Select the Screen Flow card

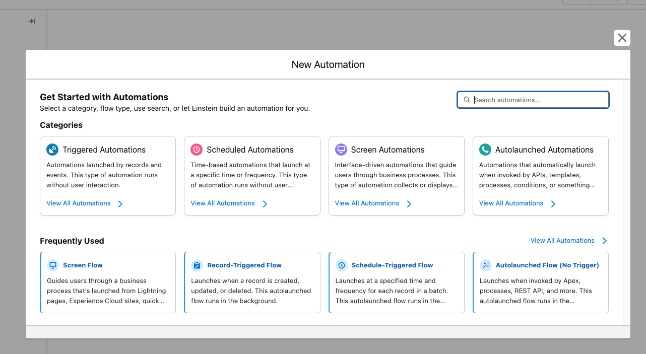107,282
